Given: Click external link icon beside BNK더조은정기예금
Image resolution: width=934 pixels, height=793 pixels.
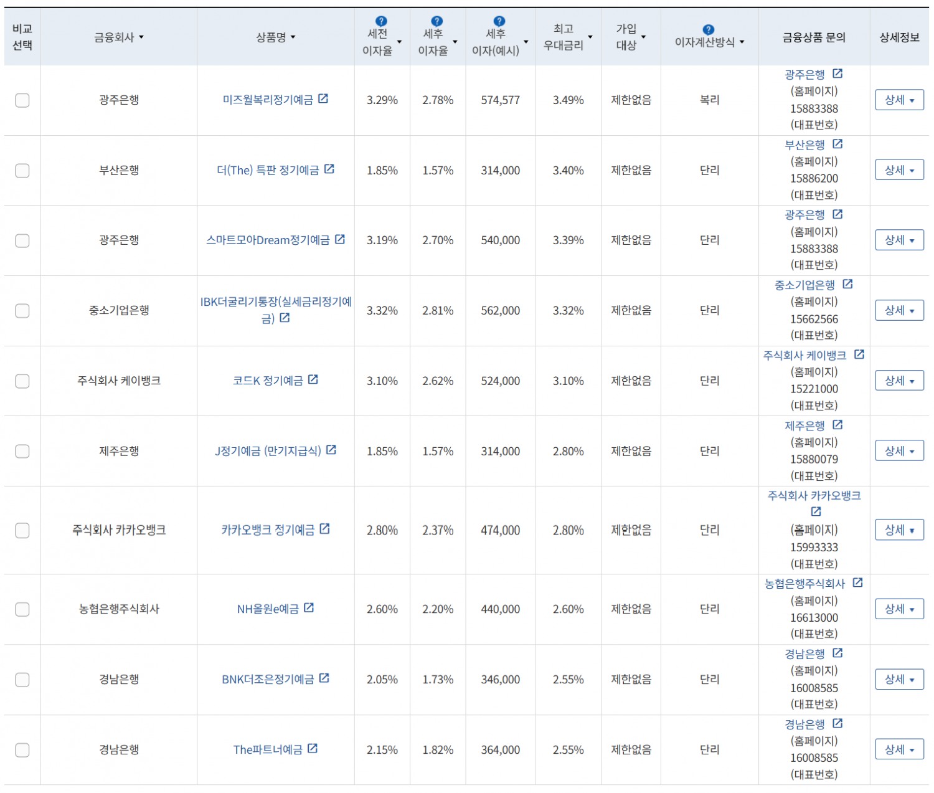Looking at the screenshot, I should [x=324, y=678].
